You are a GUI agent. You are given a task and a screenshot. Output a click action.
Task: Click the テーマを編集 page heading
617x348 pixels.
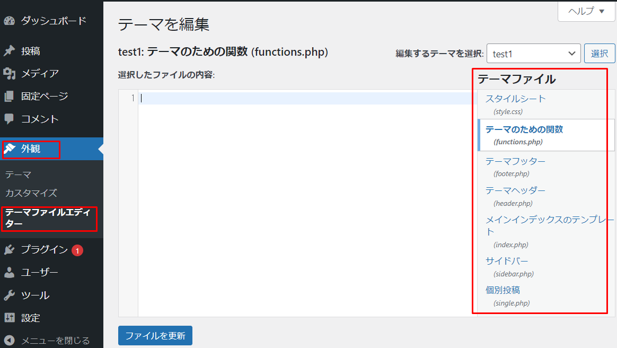164,24
